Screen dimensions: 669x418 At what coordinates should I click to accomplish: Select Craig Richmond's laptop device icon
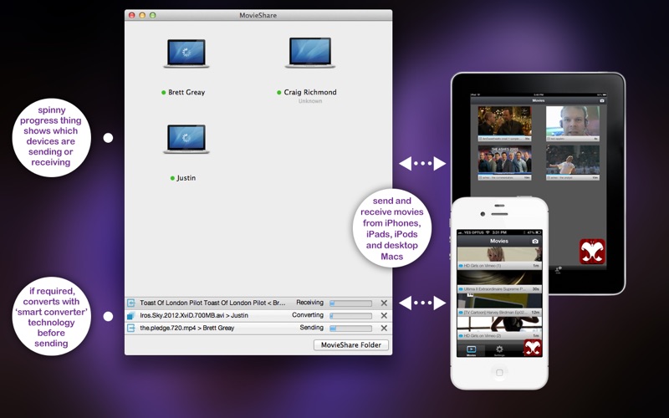[x=310, y=53]
